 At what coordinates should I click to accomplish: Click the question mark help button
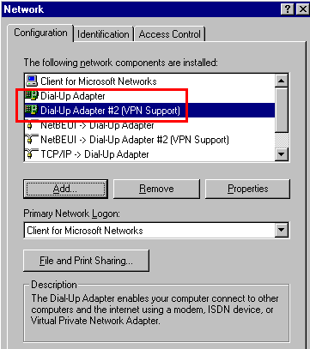pos(288,9)
